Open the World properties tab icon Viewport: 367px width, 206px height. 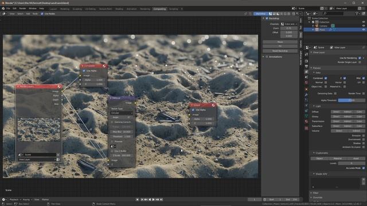[306, 82]
